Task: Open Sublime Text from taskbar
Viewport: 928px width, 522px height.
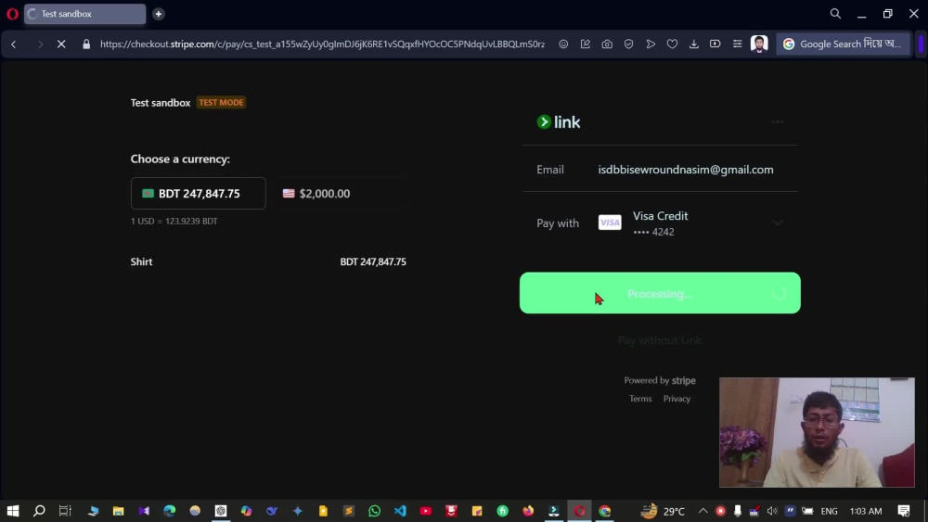Action: pos(349,511)
